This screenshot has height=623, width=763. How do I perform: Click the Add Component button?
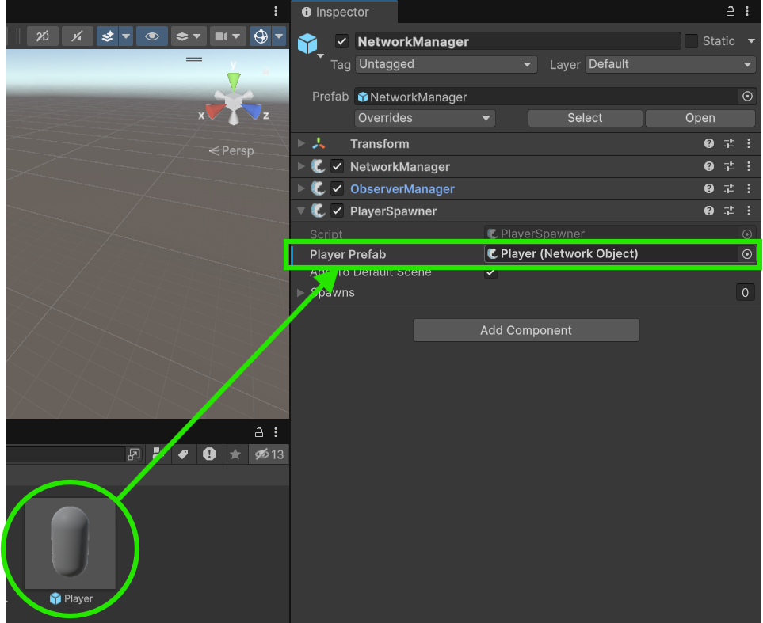coord(526,330)
